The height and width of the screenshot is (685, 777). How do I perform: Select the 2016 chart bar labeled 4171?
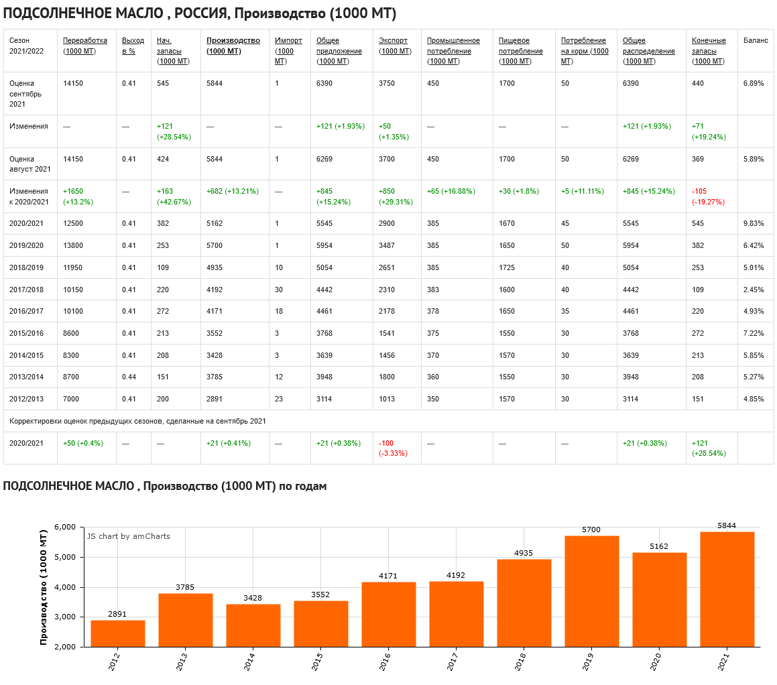tap(389, 614)
